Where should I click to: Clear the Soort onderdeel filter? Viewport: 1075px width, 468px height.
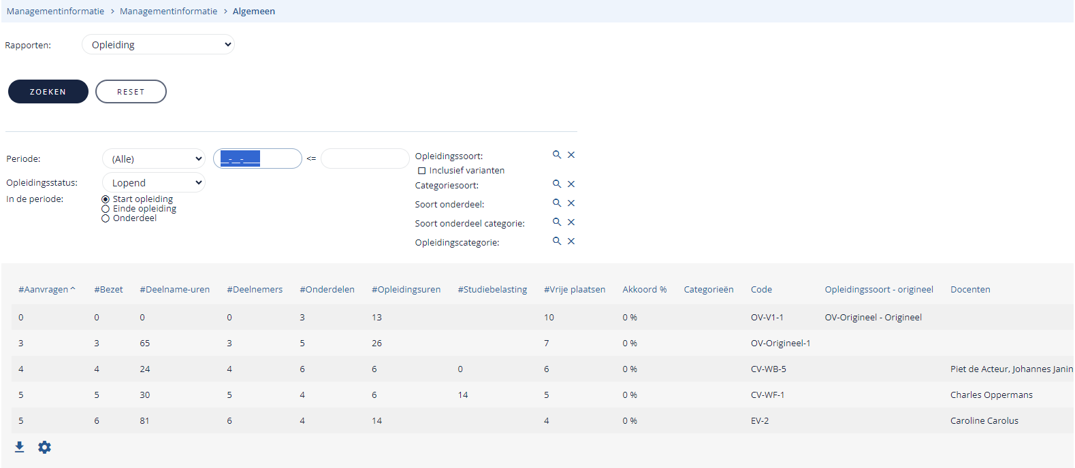[x=571, y=203]
